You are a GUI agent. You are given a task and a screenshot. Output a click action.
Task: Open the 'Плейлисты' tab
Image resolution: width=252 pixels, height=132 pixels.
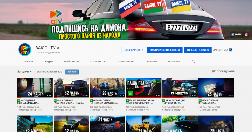click(71, 61)
